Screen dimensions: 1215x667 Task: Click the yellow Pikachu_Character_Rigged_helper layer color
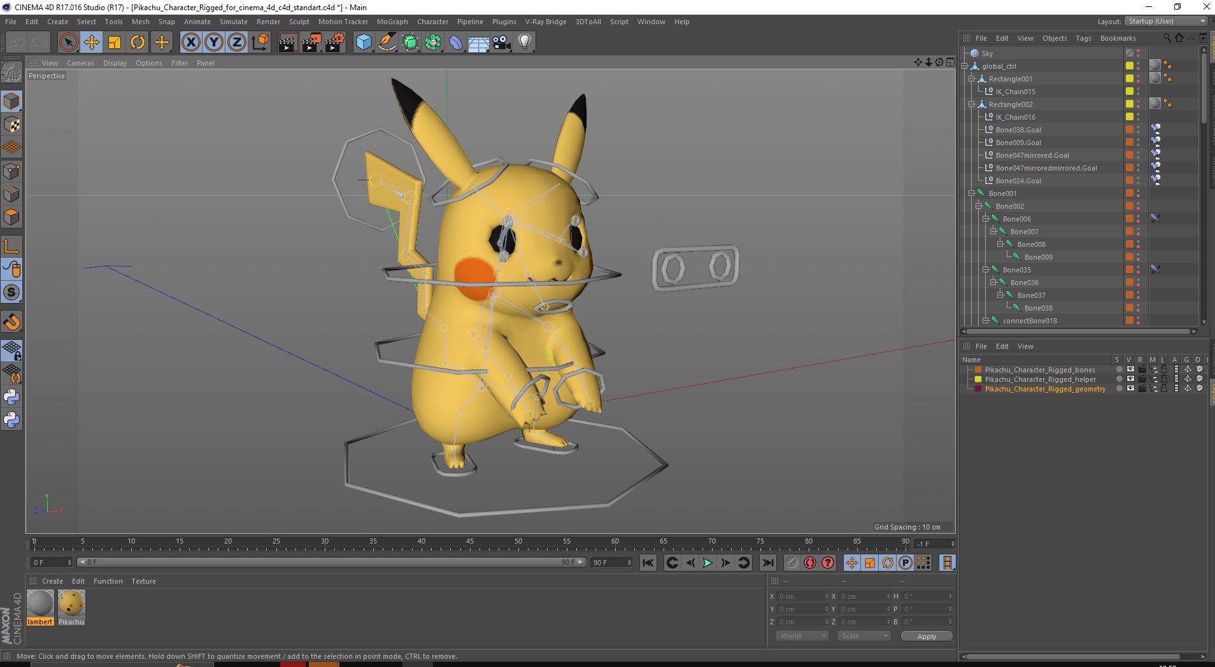pos(978,379)
